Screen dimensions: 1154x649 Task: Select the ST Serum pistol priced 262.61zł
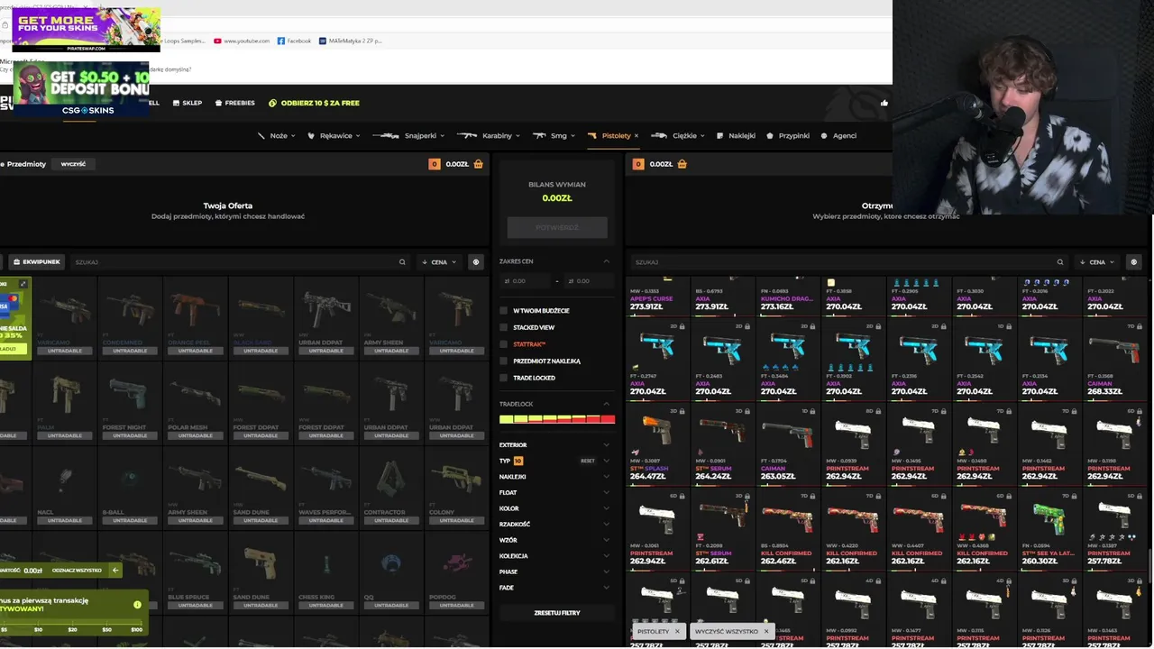[x=723, y=528]
